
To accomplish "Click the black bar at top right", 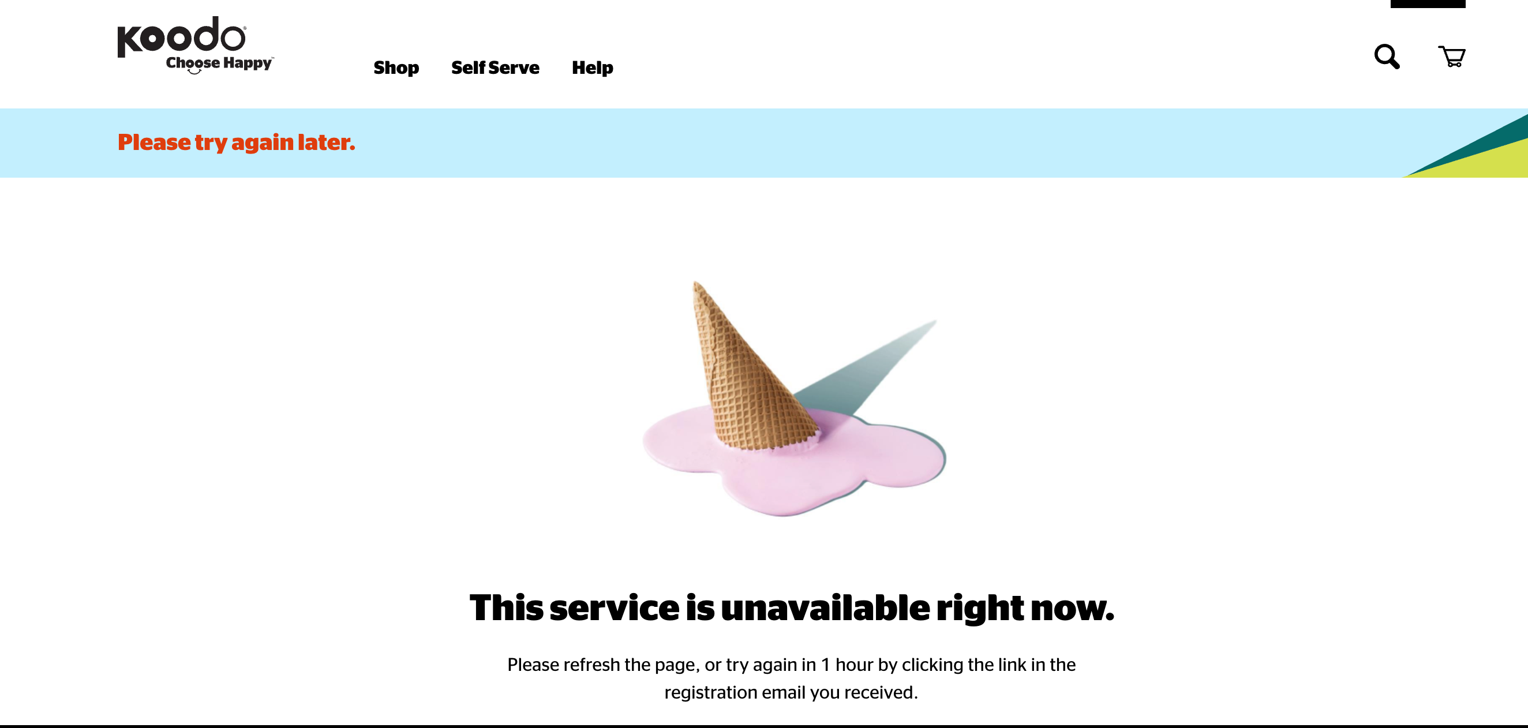I will (x=1428, y=3).
